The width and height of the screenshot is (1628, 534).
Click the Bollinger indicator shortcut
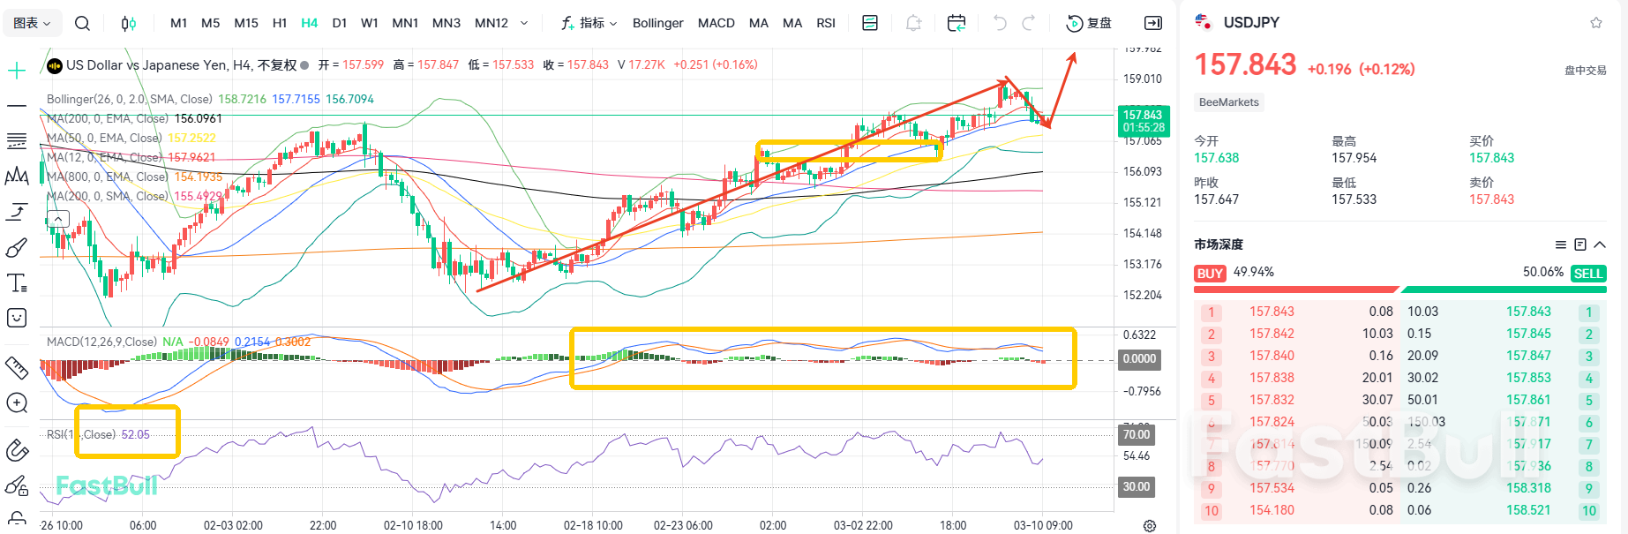click(657, 24)
